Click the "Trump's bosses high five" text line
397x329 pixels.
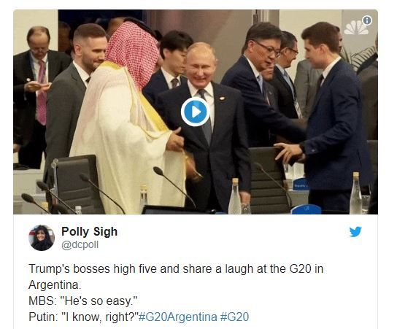point(176,268)
